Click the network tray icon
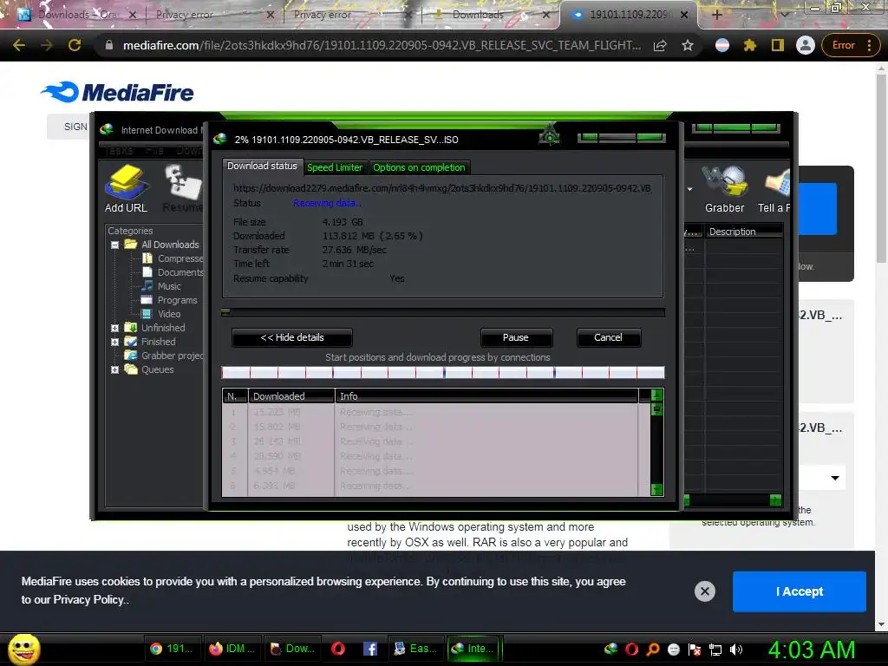This screenshot has width=888, height=666. pyautogui.click(x=715, y=650)
